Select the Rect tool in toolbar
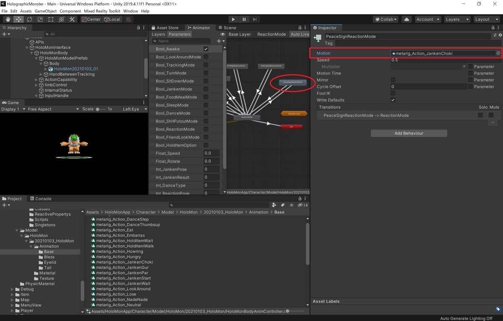The height and width of the screenshot is (321, 503). click(x=51, y=19)
